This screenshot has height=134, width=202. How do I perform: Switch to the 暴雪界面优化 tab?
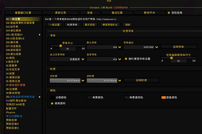(110, 25)
